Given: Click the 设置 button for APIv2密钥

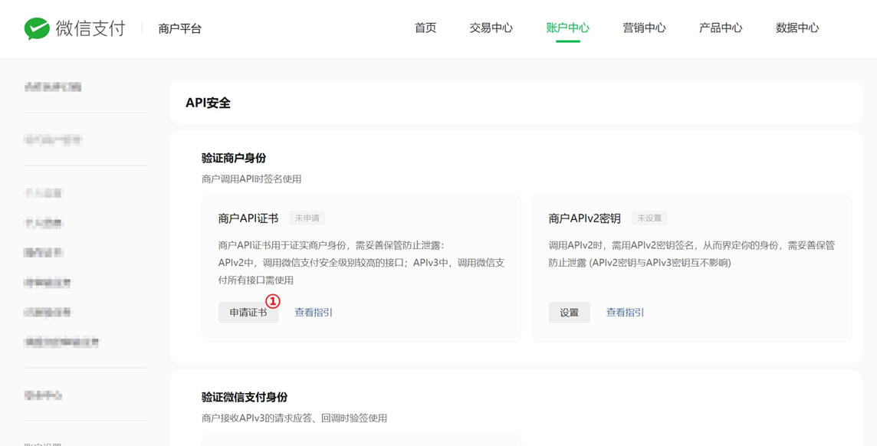Looking at the screenshot, I should [570, 313].
